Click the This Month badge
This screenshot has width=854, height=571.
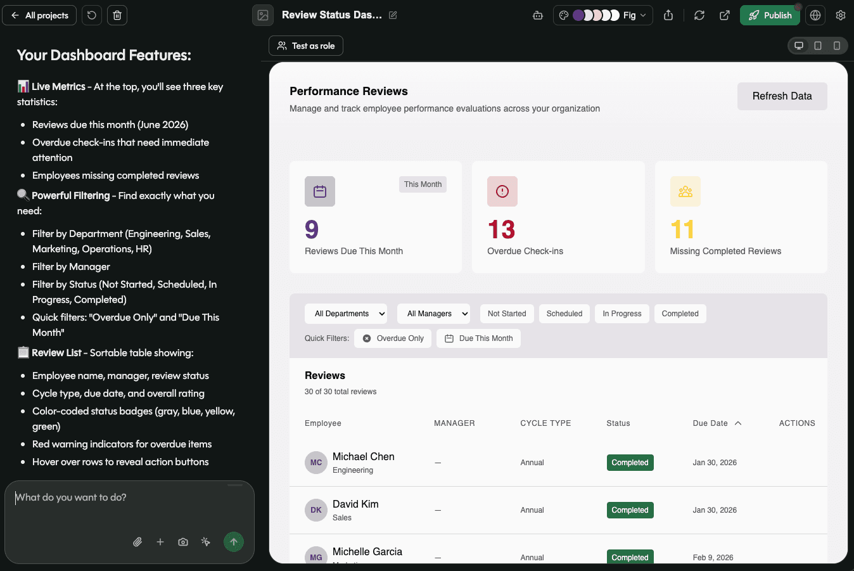(x=423, y=184)
